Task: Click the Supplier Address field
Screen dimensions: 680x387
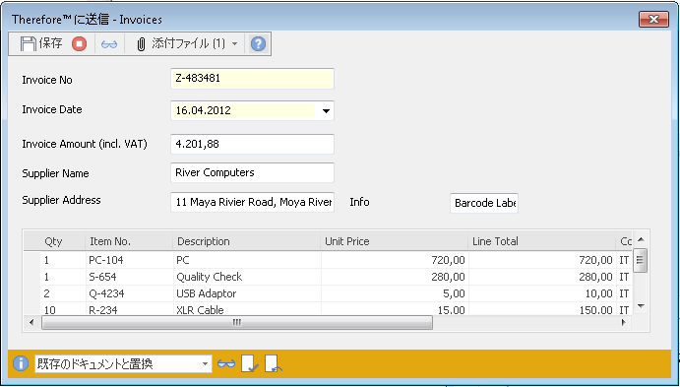Action: [252, 202]
